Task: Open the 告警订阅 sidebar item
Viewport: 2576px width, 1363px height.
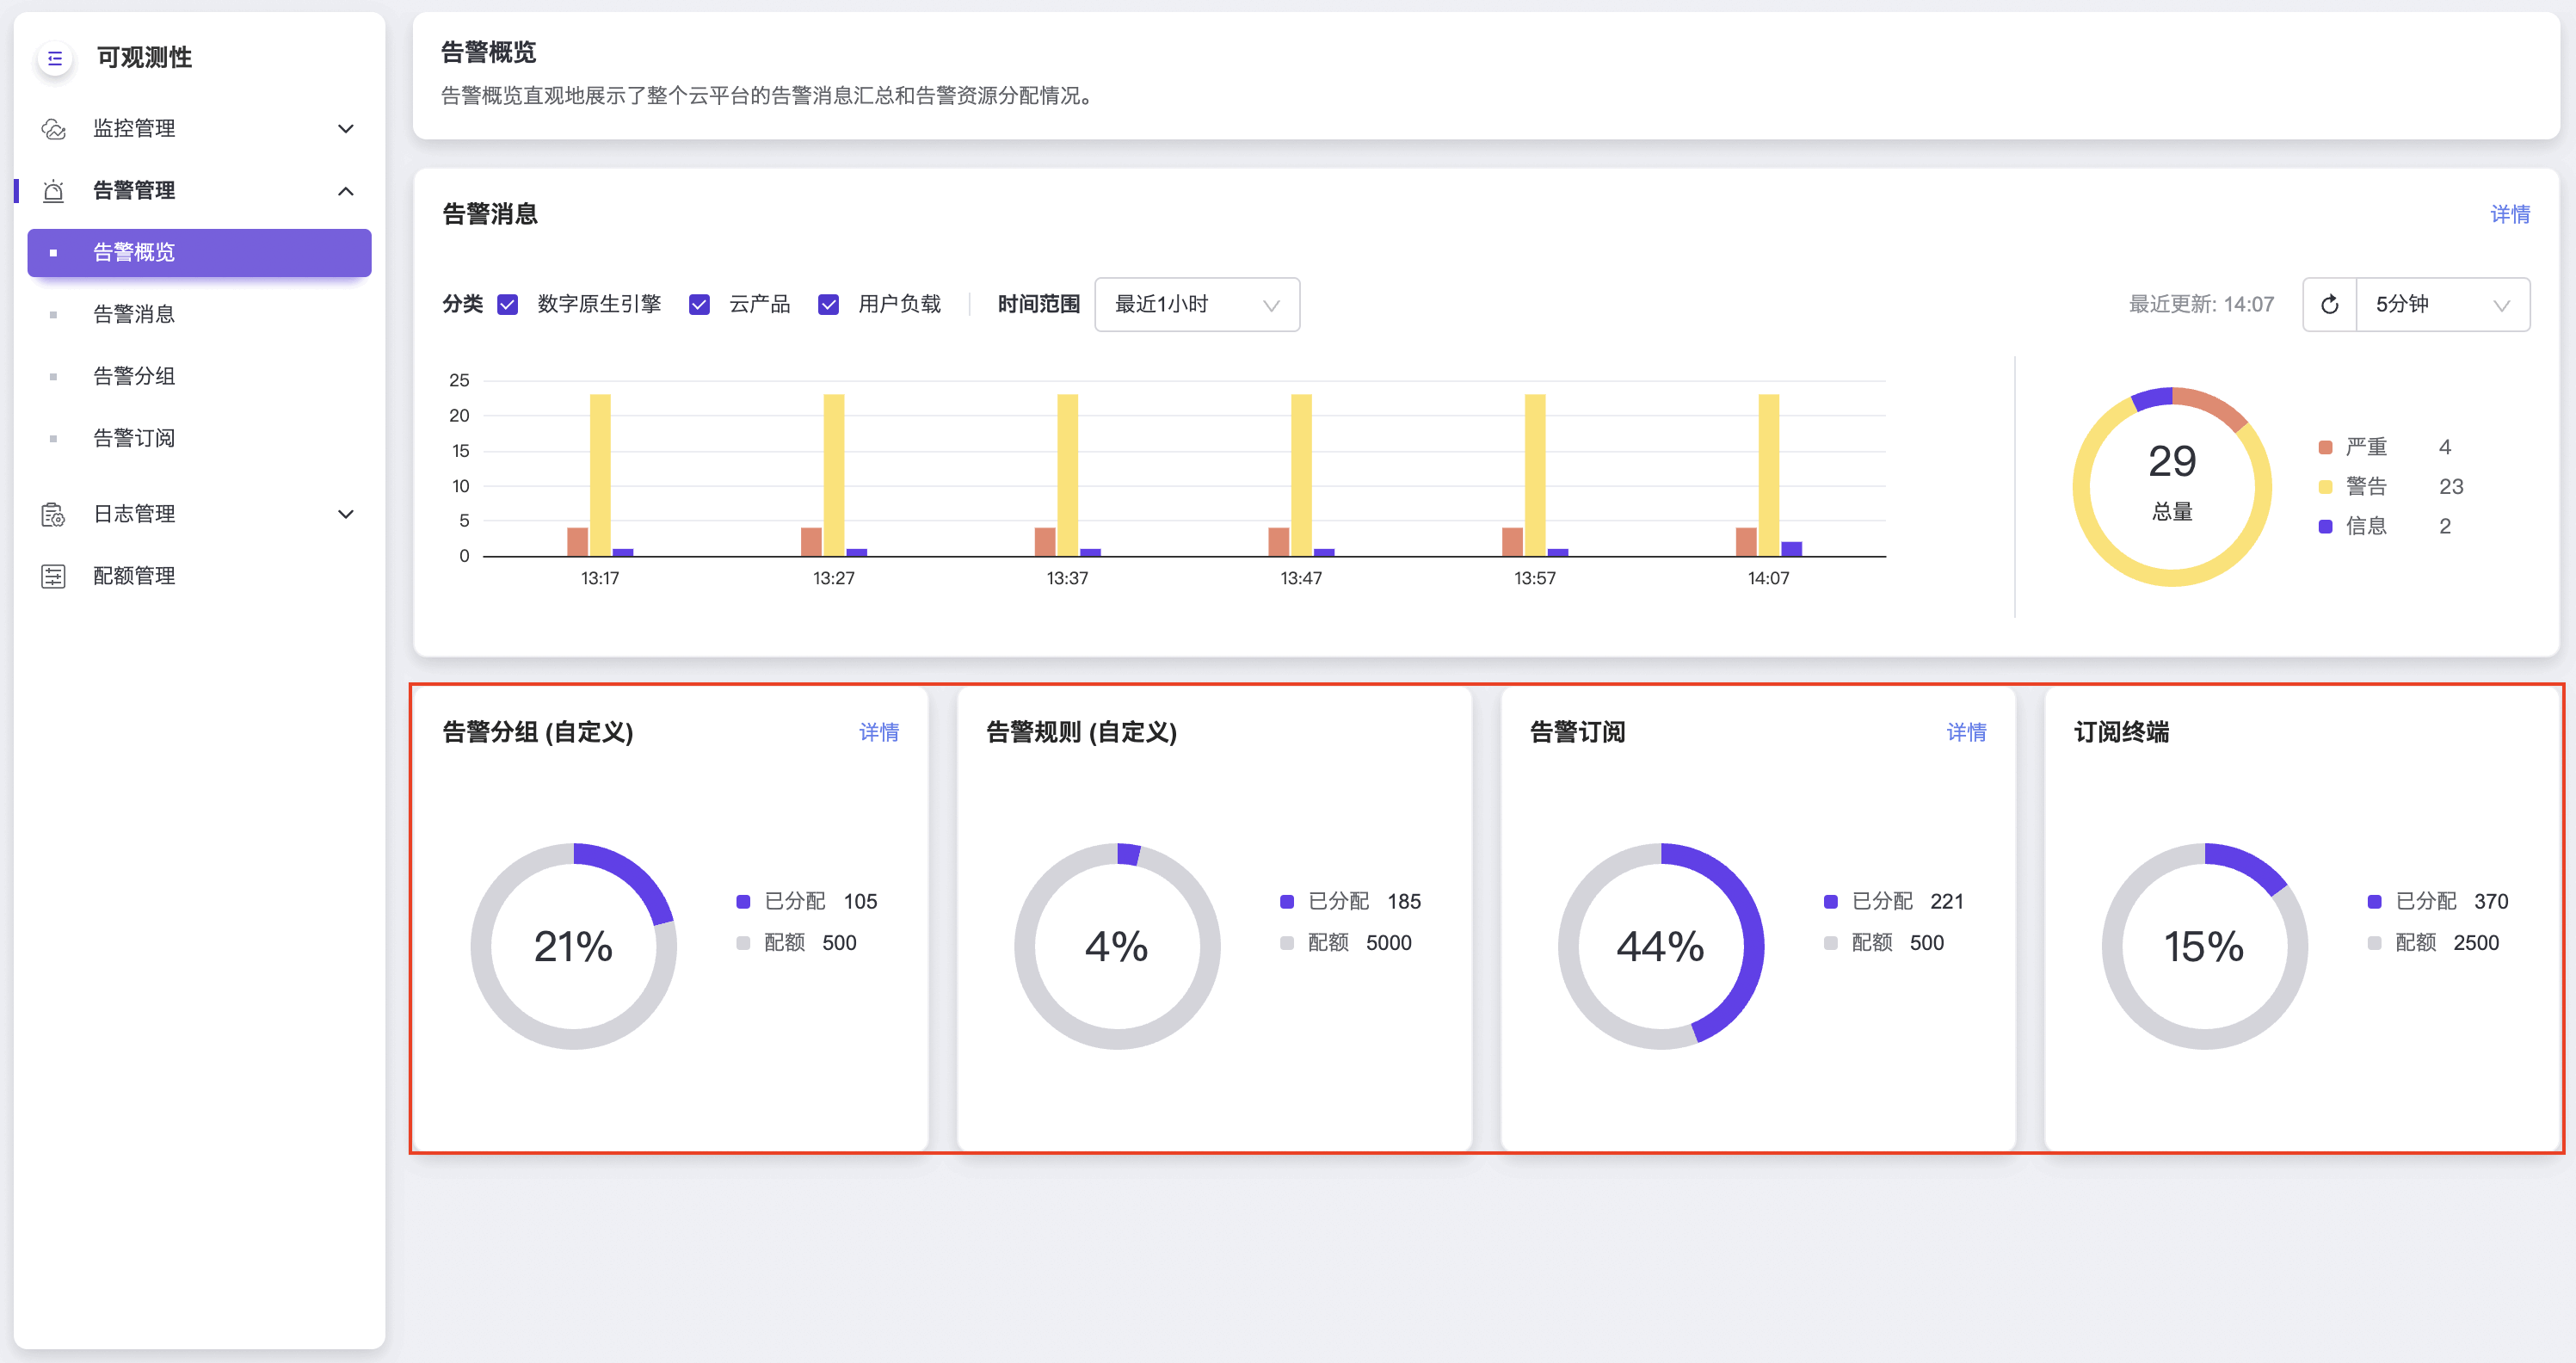Action: click(134, 439)
